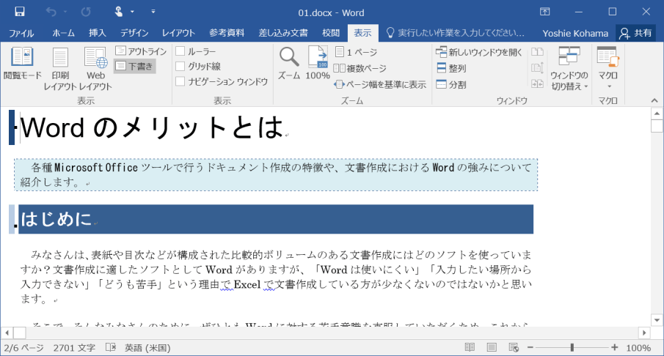Image resolution: width=664 pixels, height=356 pixels.
Task: Switch to アウトライン view
Action: (x=141, y=51)
